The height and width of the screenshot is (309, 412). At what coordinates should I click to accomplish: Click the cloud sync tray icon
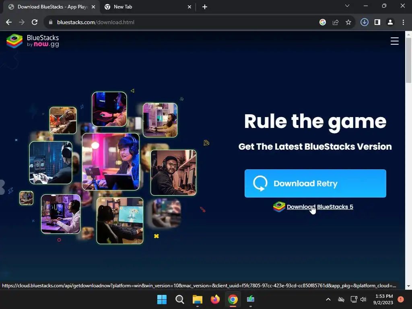[341, 299]
